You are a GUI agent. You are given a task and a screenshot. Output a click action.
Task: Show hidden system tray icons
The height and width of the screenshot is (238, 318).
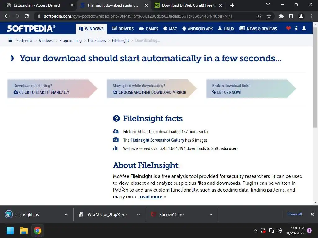255,231
